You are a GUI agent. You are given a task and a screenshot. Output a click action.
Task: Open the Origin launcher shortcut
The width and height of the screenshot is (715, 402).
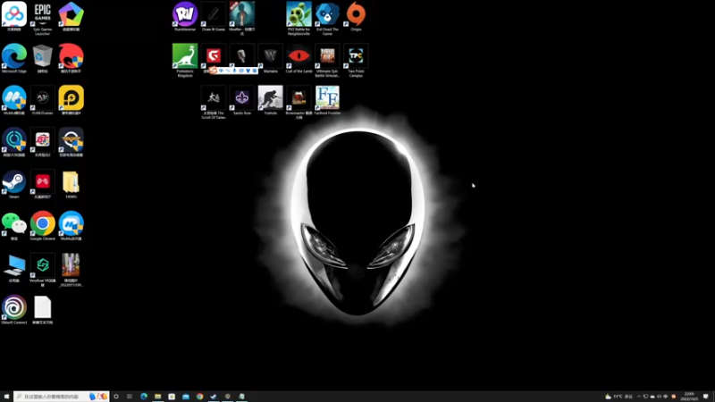[356, 16]
